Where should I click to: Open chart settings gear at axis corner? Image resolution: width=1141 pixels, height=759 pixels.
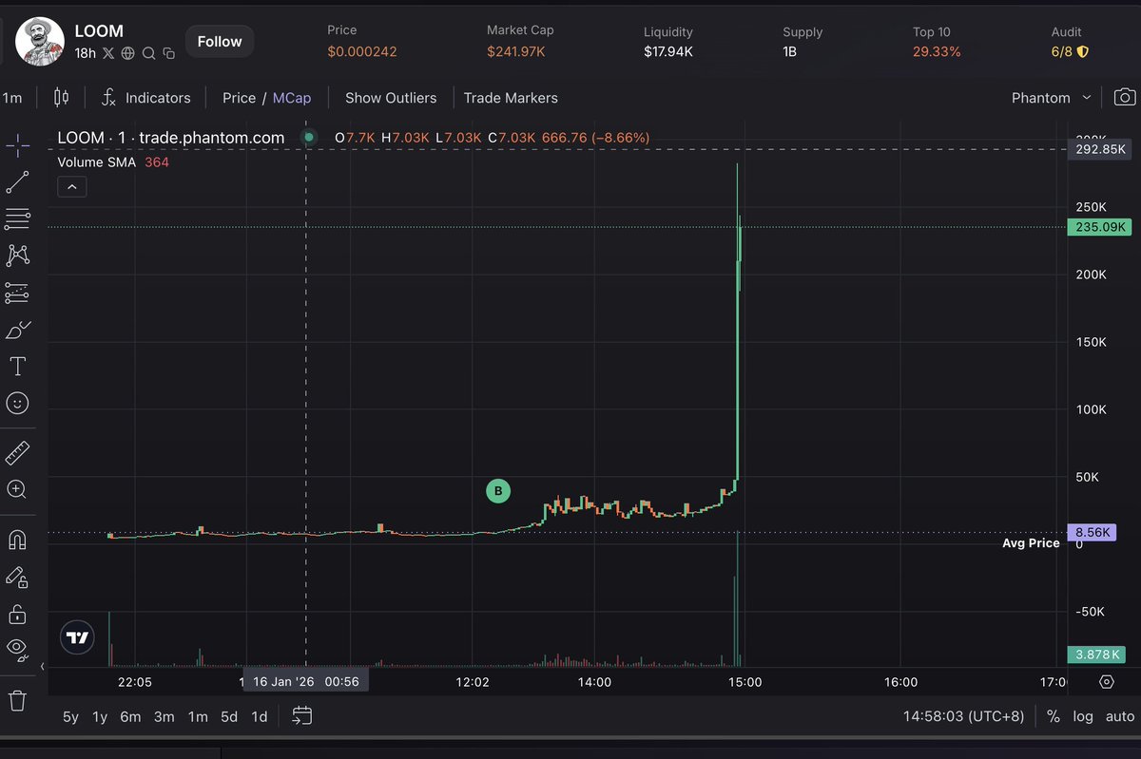[1106, 682]
